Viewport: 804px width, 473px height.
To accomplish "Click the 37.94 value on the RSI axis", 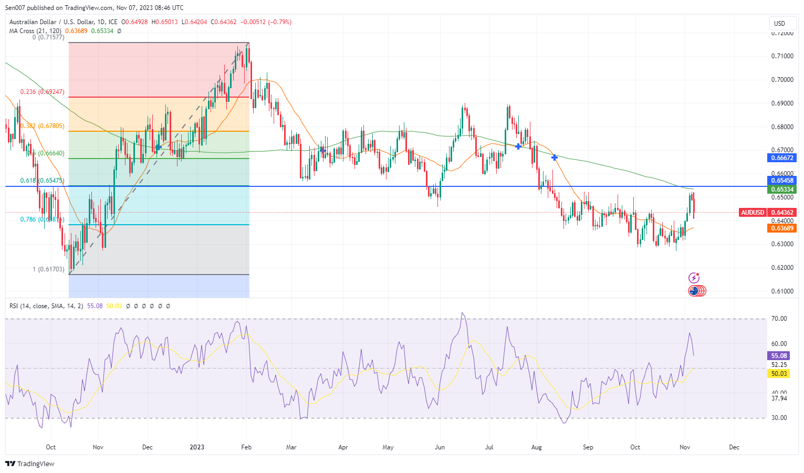I will click(779, 398).
